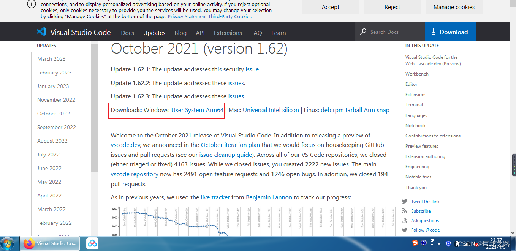Viewport: 516px width, 251px height.
Task: Select March 2022 in updates sidebar
Action: (51, 209)
